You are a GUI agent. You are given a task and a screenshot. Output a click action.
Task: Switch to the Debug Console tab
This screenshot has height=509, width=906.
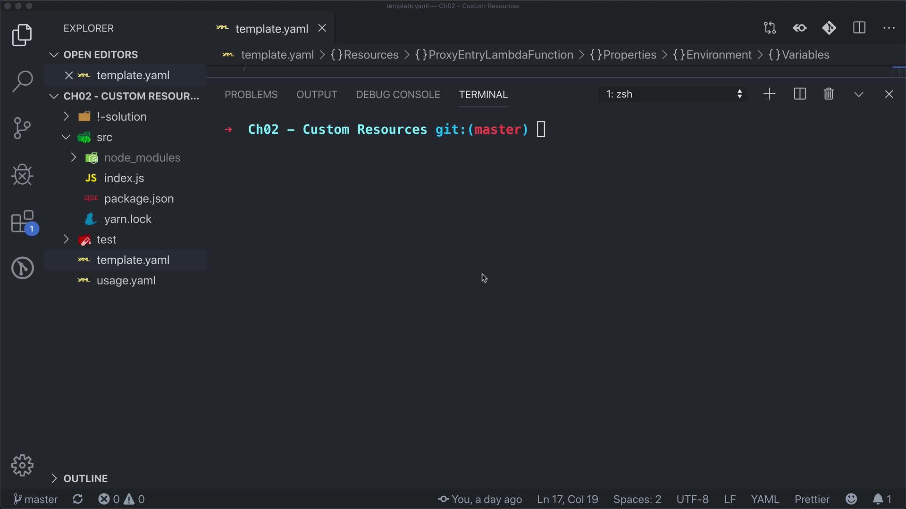(398, 95)
